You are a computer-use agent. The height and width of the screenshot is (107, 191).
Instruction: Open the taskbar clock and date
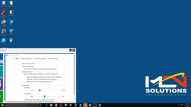coord(187,105)
